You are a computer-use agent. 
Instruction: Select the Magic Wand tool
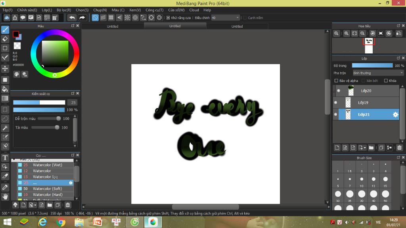[x=5, y=128]
